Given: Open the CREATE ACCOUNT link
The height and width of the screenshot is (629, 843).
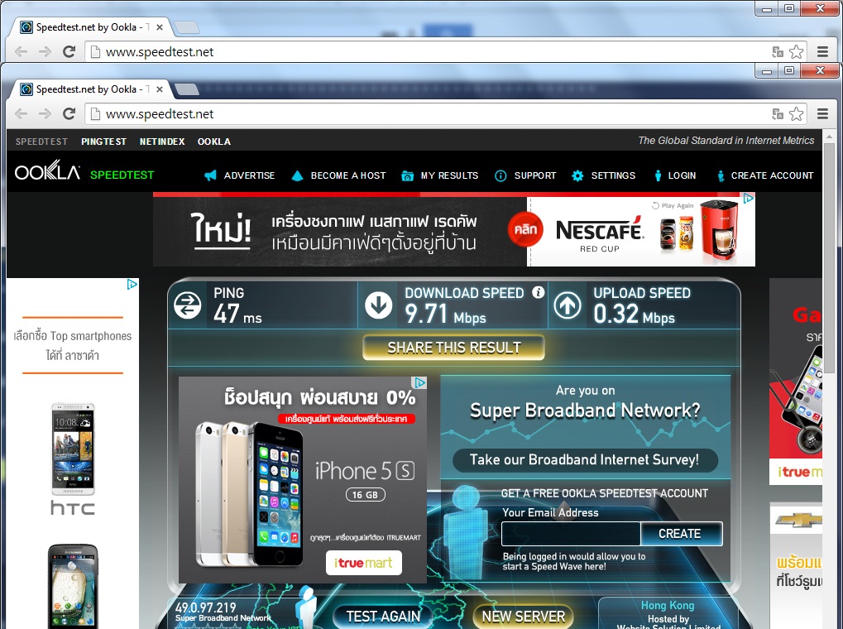Looking at the screenshot, I should [772, 175].
